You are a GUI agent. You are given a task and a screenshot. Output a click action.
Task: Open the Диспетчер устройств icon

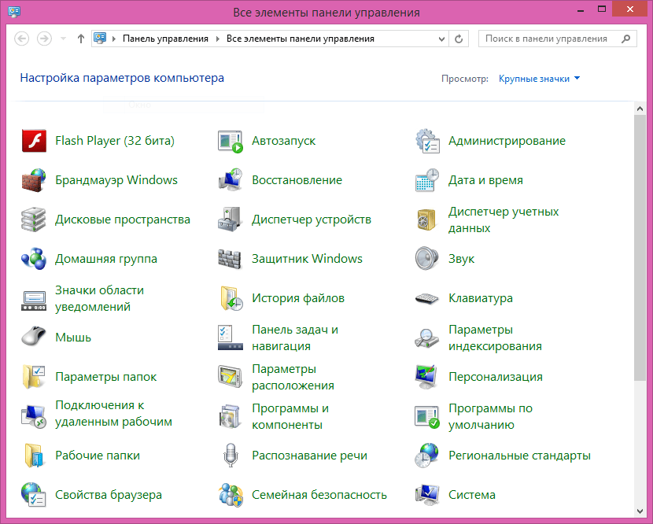(x=231, y=219)
